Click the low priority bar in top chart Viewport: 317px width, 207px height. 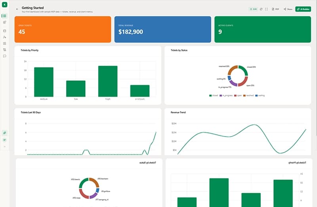[76, 89]
